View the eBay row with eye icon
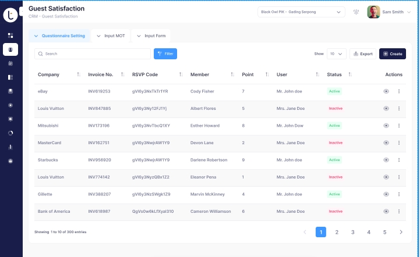Viewport: 420px width, 257px height. tap(386, 91)
